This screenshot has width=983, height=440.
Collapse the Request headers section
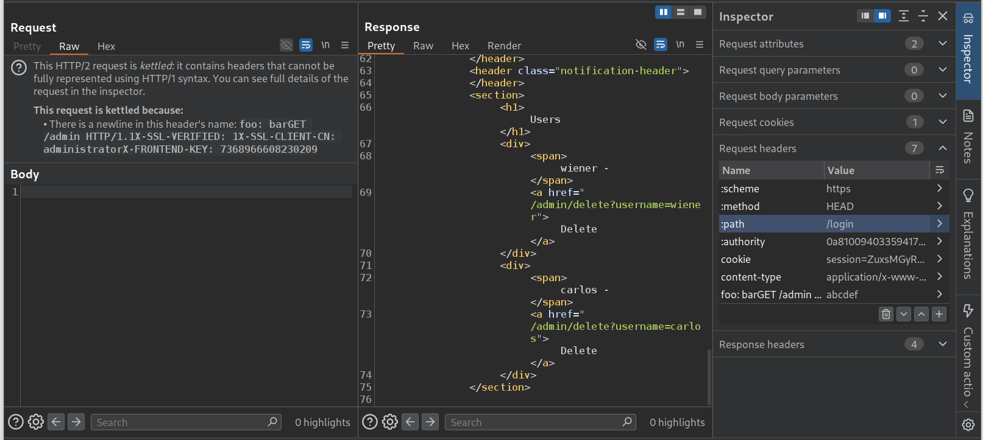(942, 148)
